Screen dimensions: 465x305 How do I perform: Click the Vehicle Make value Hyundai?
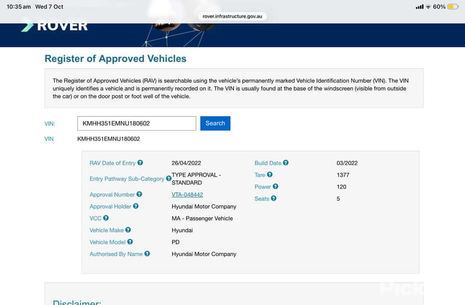click(x=182, y=231)
